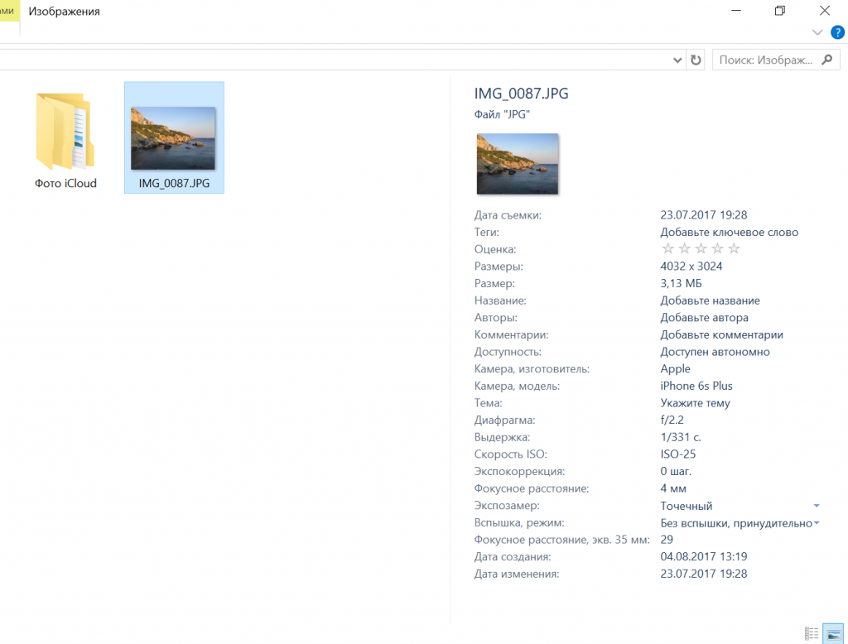Click the camera maker value Apple
The image size is (848, 644).
[675, 369]
